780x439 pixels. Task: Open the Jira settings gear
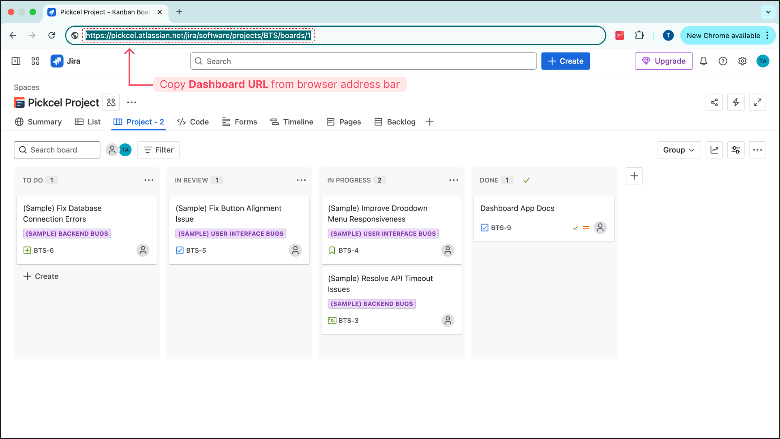pyautogui.click(x=742, y=61)
